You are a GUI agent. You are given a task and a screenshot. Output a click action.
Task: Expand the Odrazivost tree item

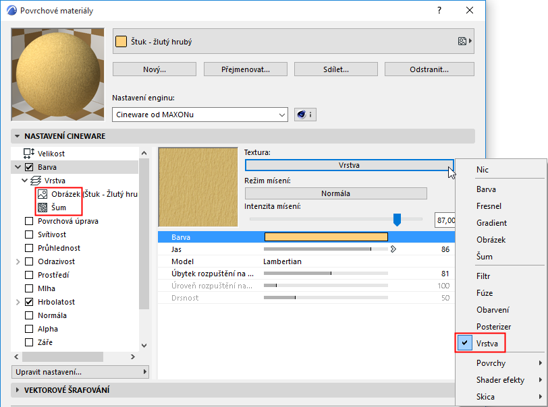tap(19, 261)
